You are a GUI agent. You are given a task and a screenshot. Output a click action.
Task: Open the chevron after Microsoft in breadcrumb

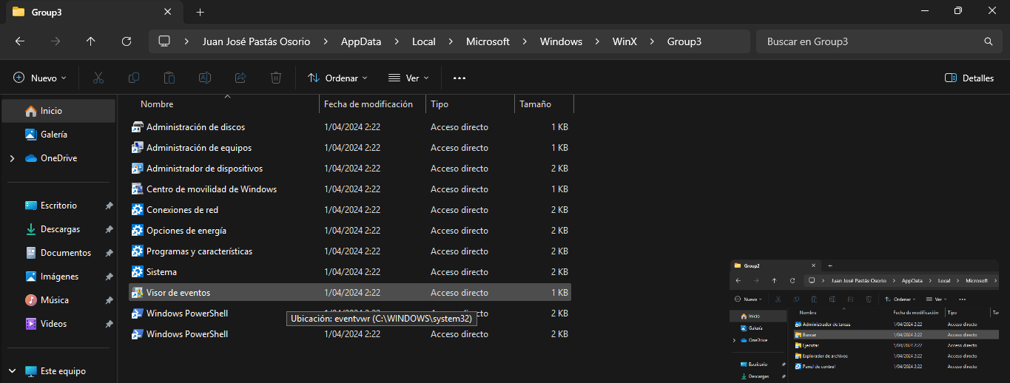click(x=525, y=41)
